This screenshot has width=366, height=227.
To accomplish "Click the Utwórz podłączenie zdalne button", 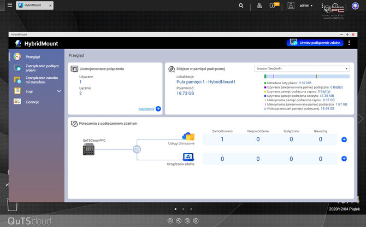I will pyautogui.click(x=315, y=43).
